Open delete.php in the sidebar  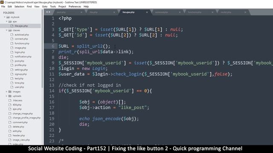point(18,127)
